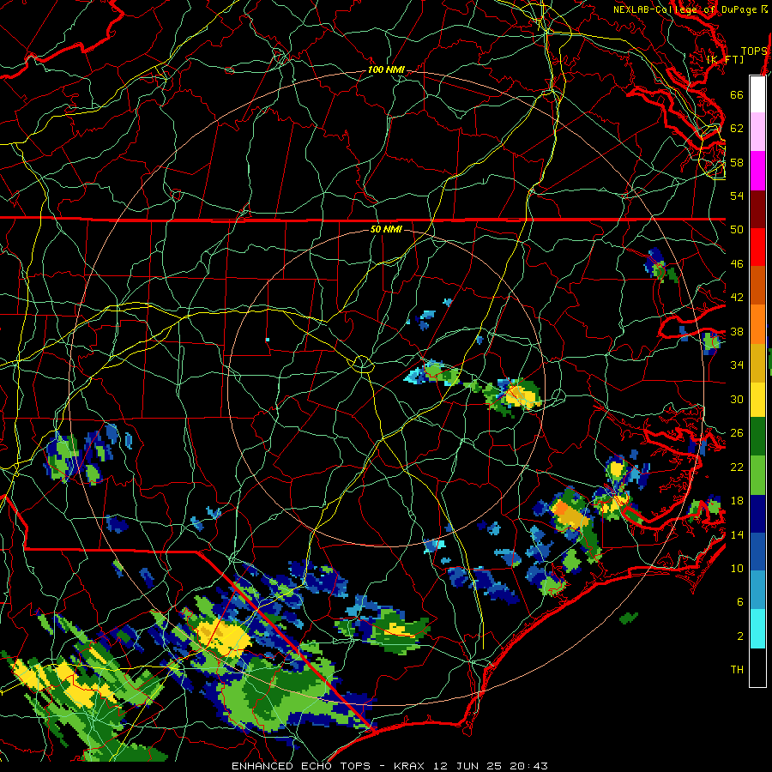Click the legend value "50"
The width and height of the screenshot is (772, 772).
point(737,230)
